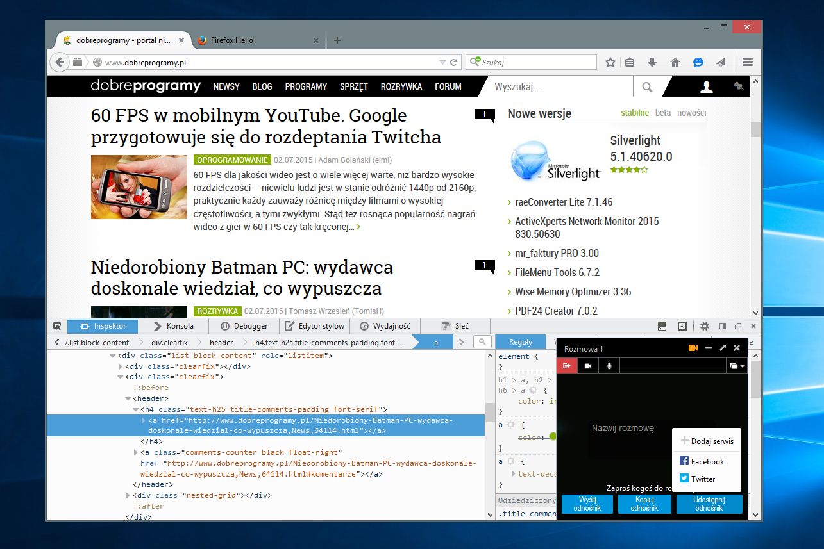Show beta versions in Nowe wersje
Viewport: 824px width, 549px height.
663,113
